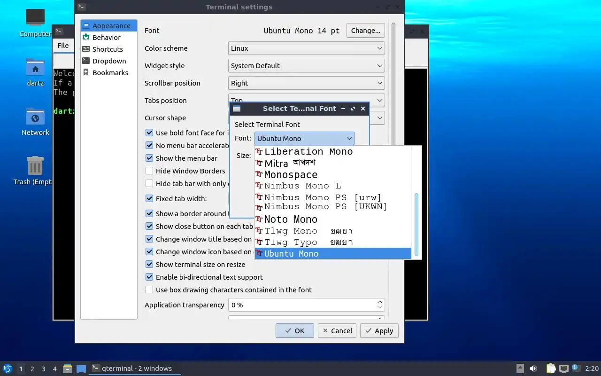Uncheck Show terminal size on resize
Viewport: 601px width, 376px height.
149,265
